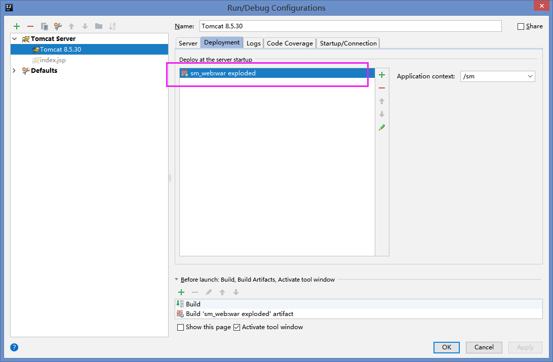Move configuration up arrow in left toolbar

(x=71, y=26)
